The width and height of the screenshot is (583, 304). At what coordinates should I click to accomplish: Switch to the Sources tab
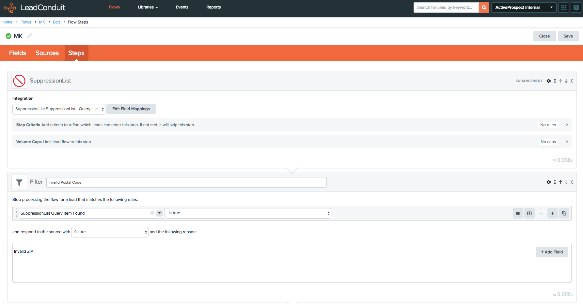pyautogui.click(x=47, y=53)
